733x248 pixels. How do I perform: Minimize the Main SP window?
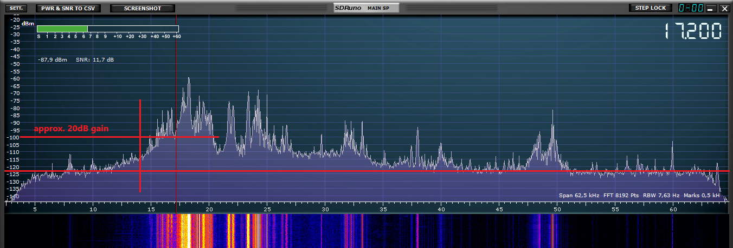pos(710,9)
